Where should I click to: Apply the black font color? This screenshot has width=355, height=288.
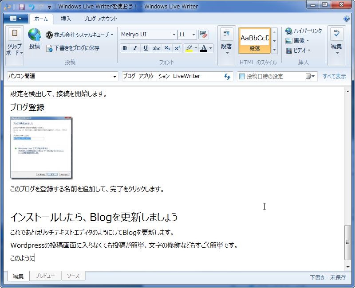(204, 48)
